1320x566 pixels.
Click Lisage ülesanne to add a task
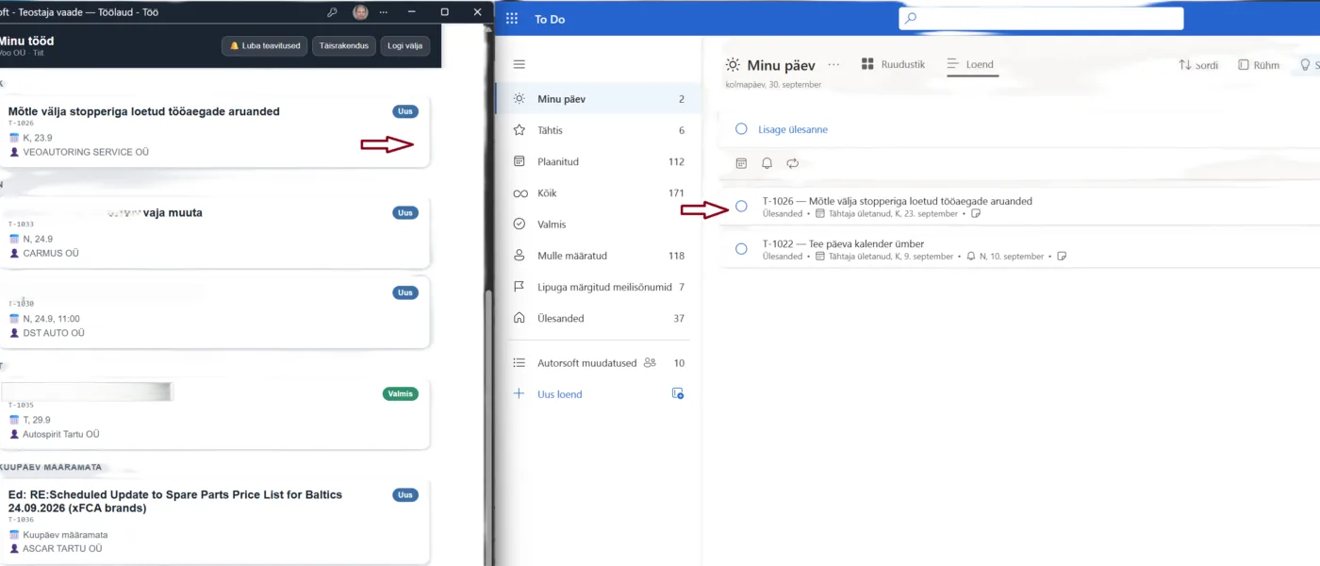point(793,129)
